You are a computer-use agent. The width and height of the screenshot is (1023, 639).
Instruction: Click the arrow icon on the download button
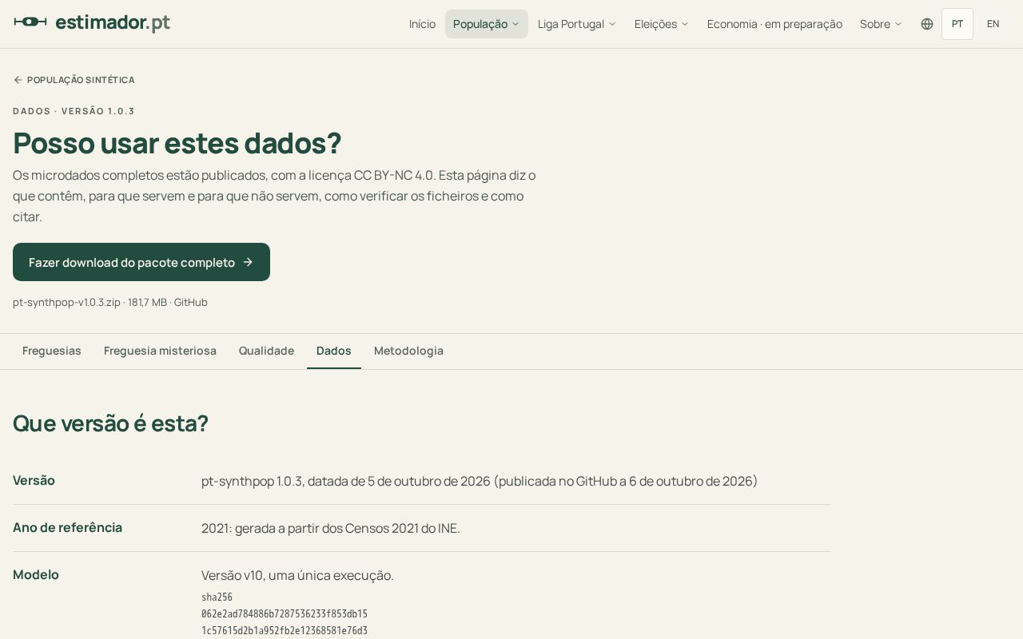pos(248,262)
